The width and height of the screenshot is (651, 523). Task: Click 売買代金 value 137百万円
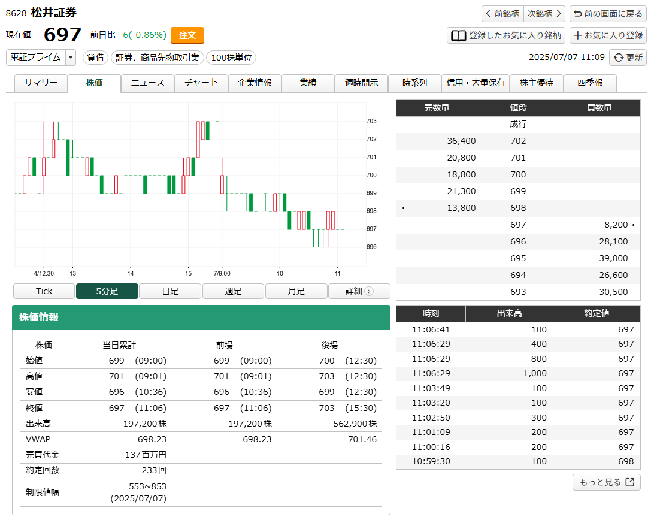[146, 455]
